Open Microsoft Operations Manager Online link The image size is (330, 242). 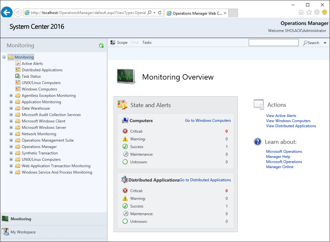point(284,164)
